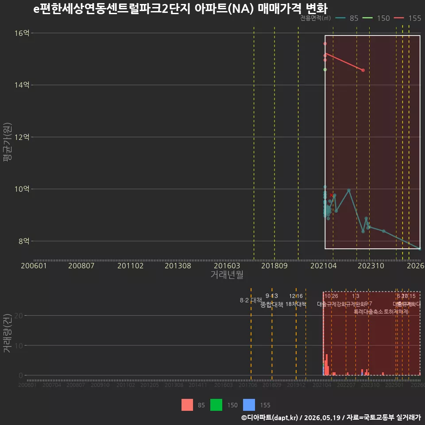Image resolution: width=425 pixels, height=425 pixels.
Task: Click the 12억 price axis label
Action: pos(22,137)
